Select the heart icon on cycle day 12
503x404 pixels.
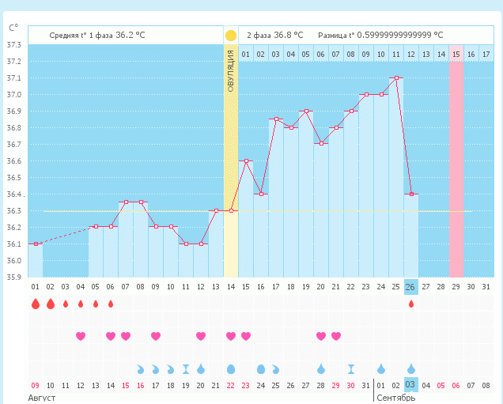coord(201,336)
